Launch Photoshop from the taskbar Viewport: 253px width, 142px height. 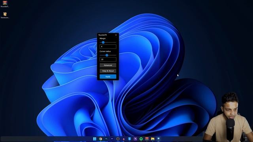(x=106, y=139)
